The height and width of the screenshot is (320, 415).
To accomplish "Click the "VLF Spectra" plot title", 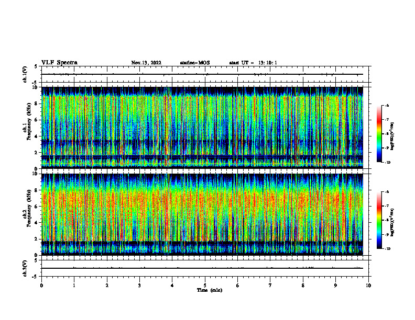I will 59,63.
